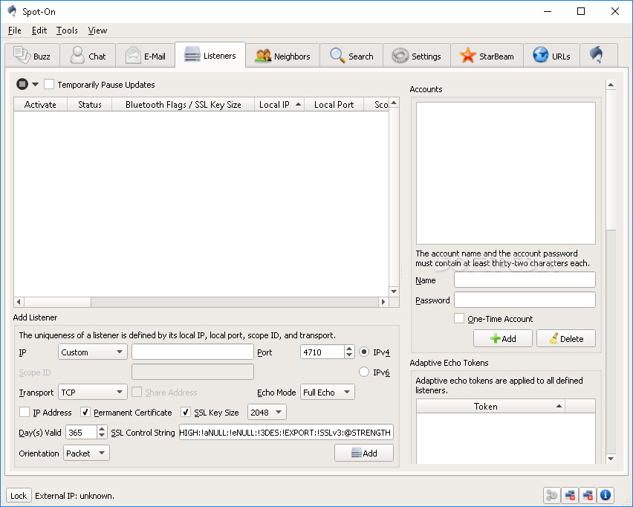The width and height of the screenshot is (633, 507).
Task: Open the SSL key size 2048 dropdown
Action: [x=267, y=412]
